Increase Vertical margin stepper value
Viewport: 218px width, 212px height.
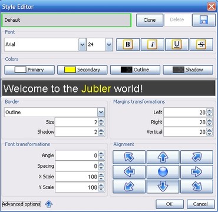pyautogui.click(x=210, y=130)
